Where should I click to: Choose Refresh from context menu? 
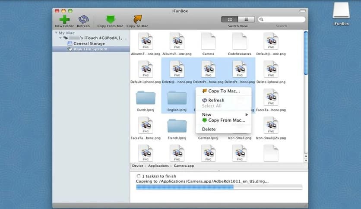coord(223,100)
